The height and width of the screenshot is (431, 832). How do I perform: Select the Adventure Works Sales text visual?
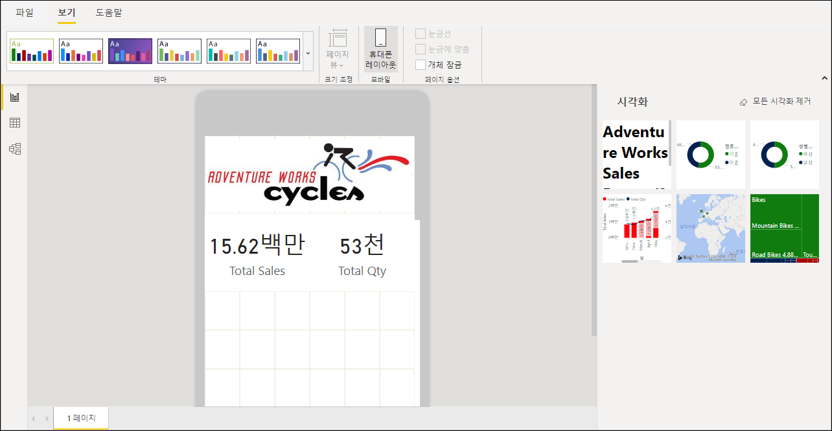point(636,155)
